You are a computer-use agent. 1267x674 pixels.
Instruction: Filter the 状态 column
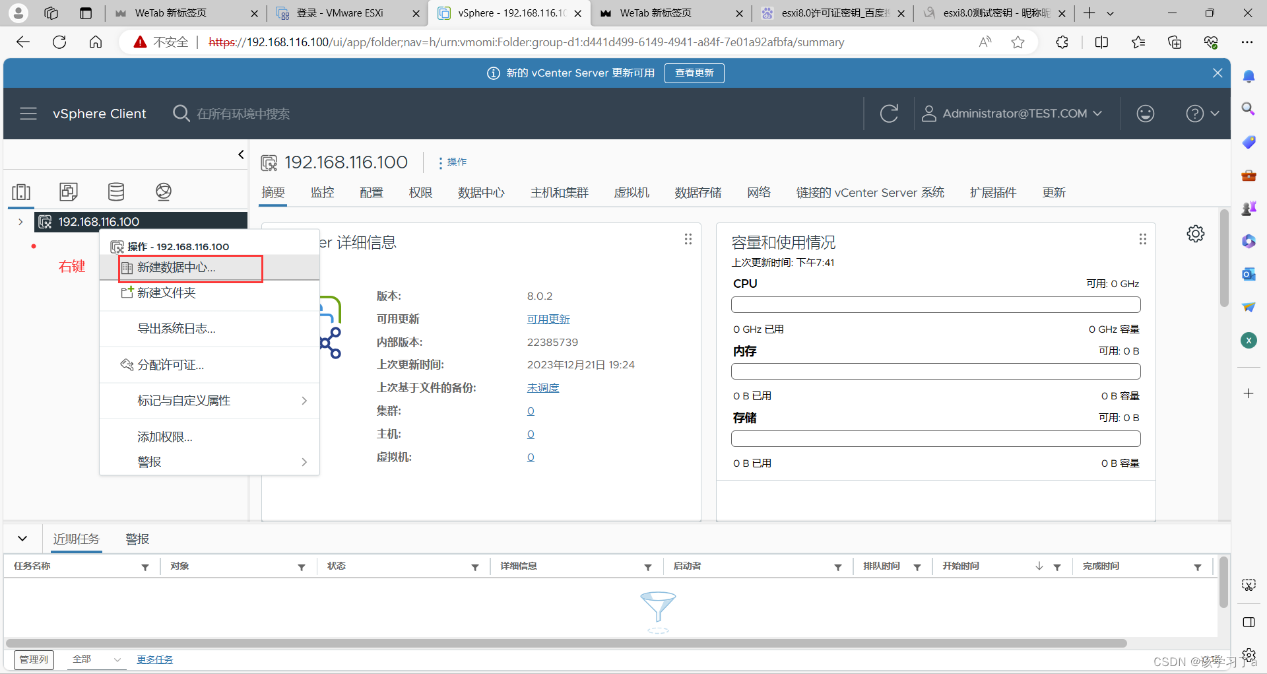tap(475, 567)
